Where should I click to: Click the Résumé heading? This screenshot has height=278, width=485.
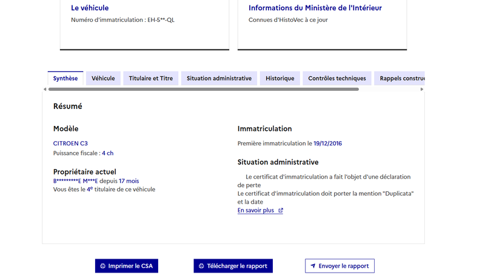coord(68,106)
